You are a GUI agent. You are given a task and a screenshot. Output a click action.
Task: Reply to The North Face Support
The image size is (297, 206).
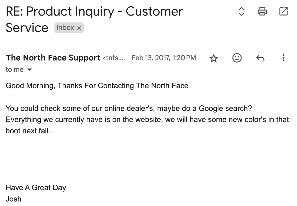[x=260, y=58]
